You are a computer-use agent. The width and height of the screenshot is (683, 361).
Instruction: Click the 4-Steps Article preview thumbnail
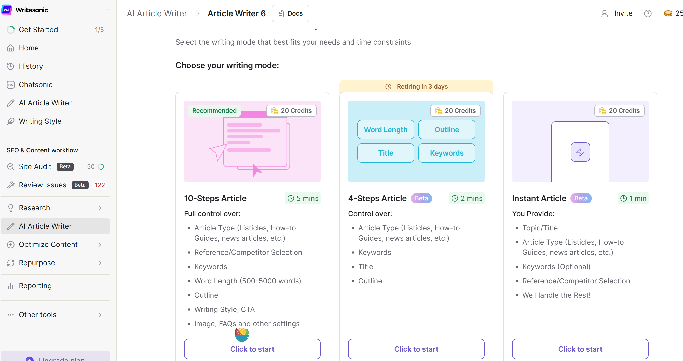pyautogui.click(x=416, y=141)
